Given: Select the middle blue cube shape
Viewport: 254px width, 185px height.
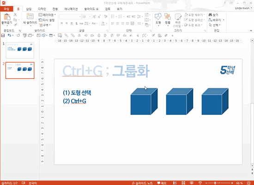Looking at the screenshot, I should 180,101.
